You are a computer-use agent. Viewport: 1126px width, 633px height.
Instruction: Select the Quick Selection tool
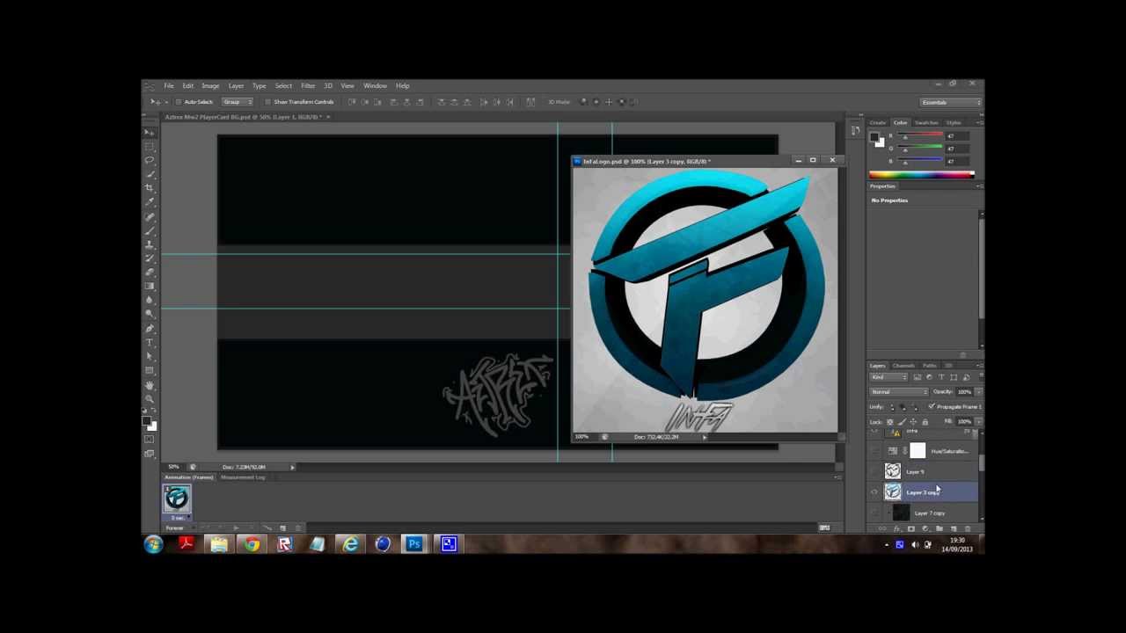[x=150, y=172]
